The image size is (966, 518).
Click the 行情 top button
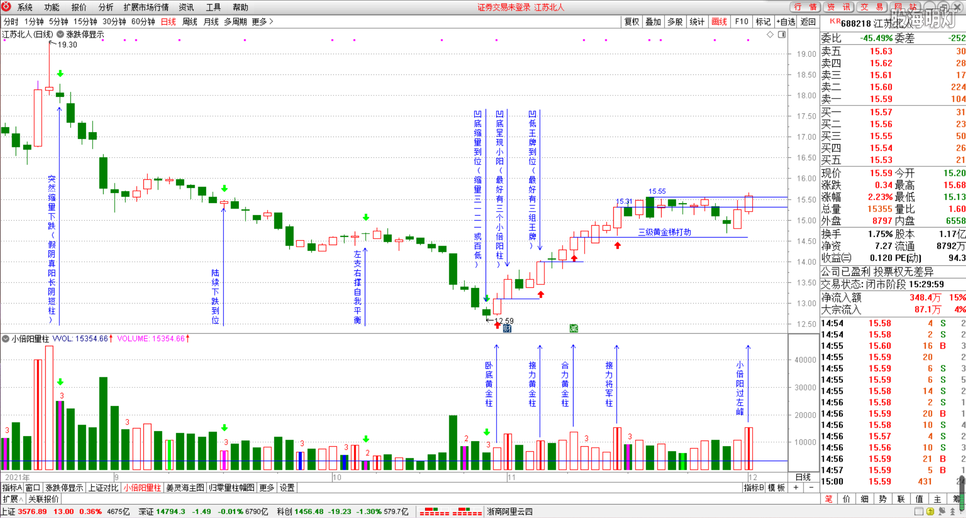coord(805,7)
